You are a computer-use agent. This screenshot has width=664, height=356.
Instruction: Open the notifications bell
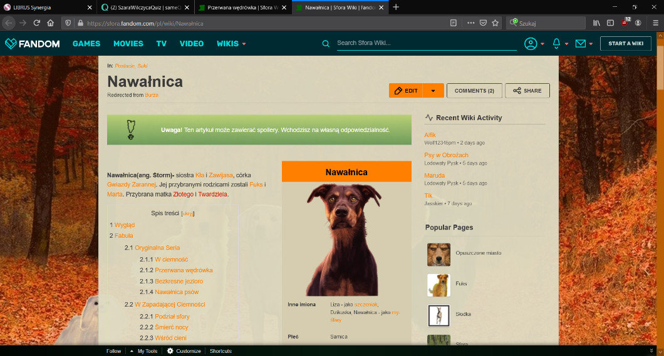(556, 44)
